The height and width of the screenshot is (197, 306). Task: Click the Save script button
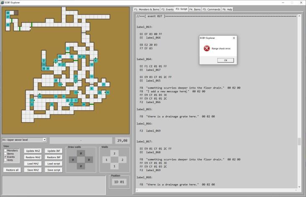[x=54, y=170]
